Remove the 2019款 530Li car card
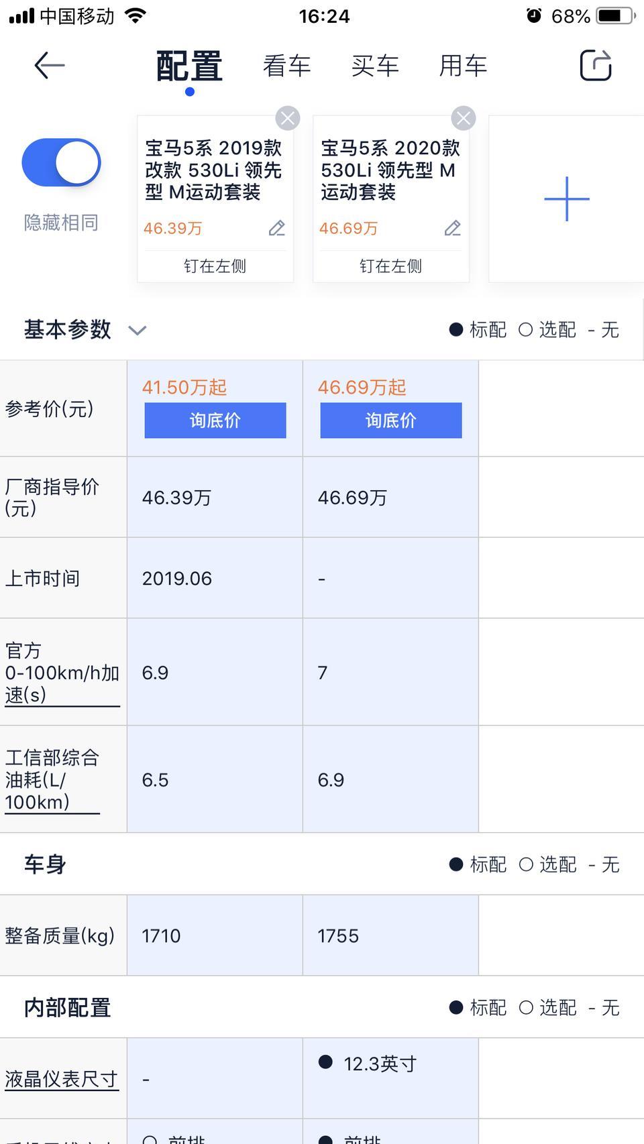 pyautogui.click(x=288, y=119)
